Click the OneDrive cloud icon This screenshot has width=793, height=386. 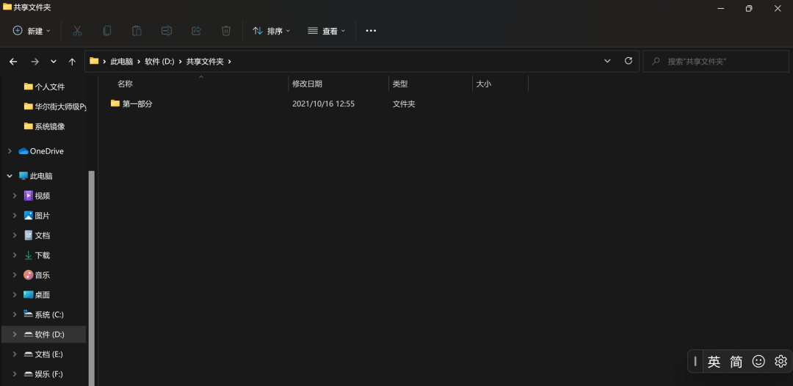[23, 151]
